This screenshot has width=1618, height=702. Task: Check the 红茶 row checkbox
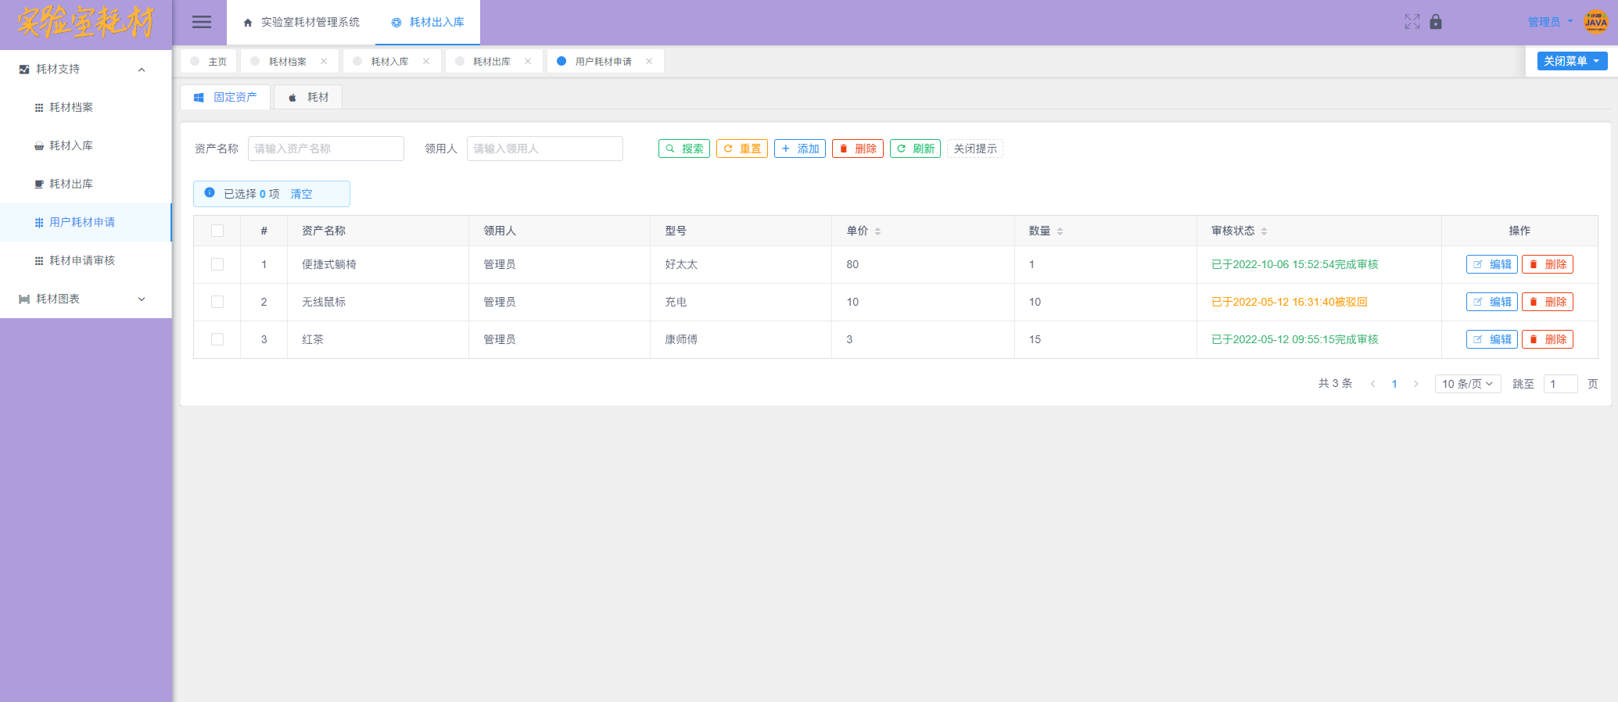click(217, 339)
